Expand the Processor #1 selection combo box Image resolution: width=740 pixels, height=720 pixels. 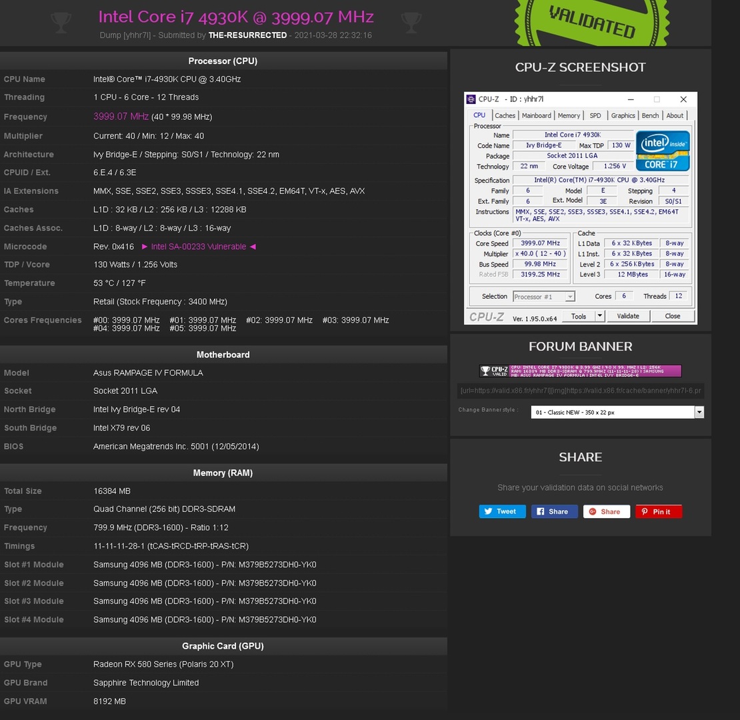pyautogui.click(x=544, y=297)
